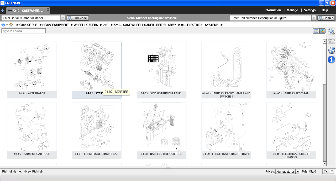
Task: Click the vertical scrollbar thumb
Action: [325, 64]
